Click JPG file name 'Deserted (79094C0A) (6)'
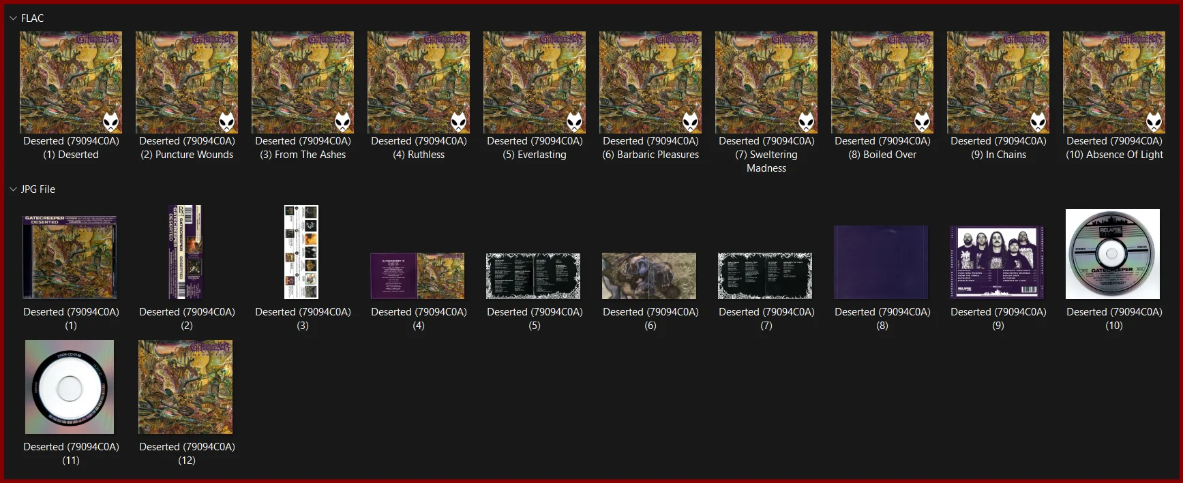1183x483 pixels. pyautogui.click(x=650, y=319)
